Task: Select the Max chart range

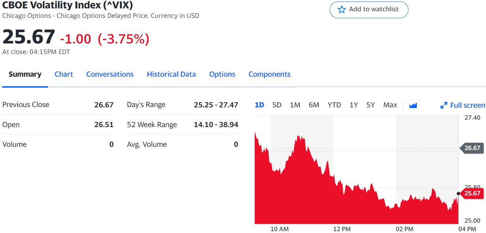Action: (390, 105)
